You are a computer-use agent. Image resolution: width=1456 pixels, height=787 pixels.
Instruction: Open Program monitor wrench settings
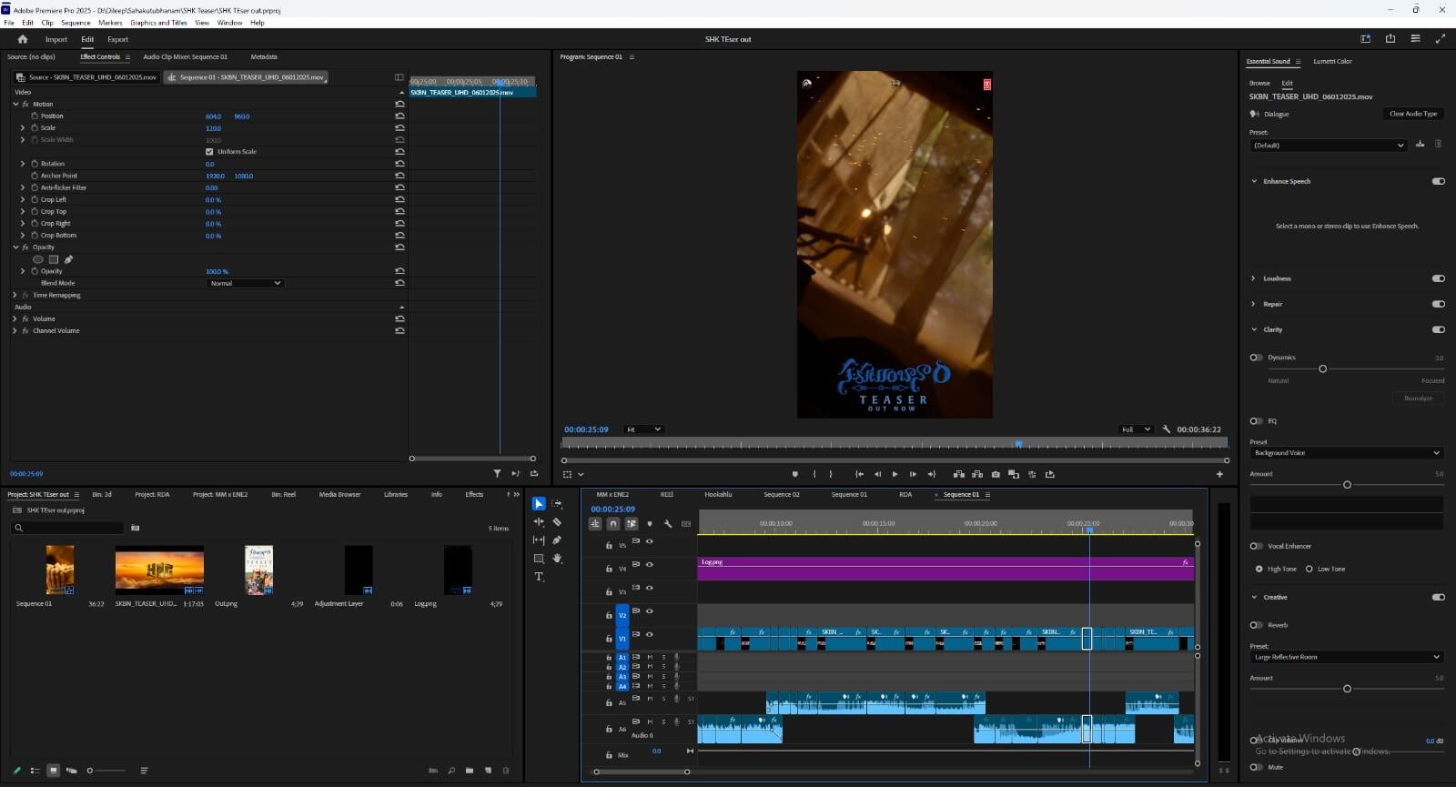(1166, 429)
